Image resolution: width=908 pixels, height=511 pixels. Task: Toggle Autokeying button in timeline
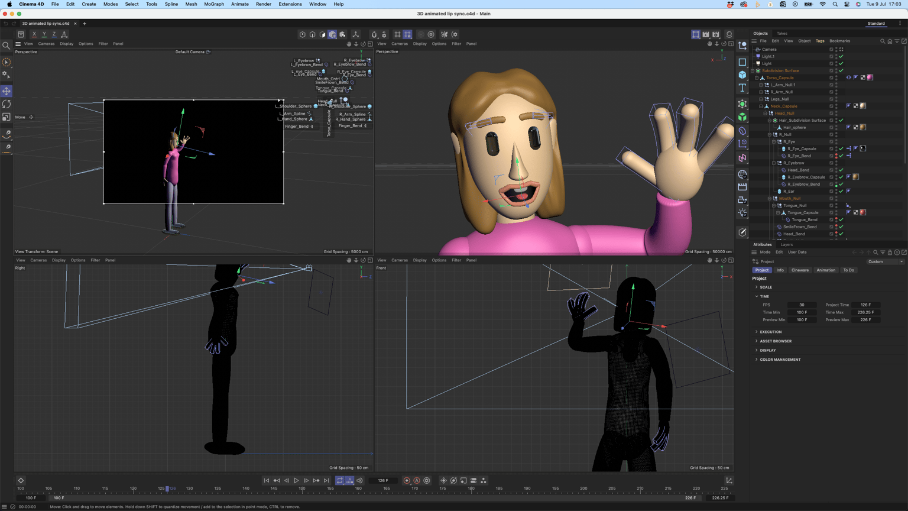click(x=417, y=481)
